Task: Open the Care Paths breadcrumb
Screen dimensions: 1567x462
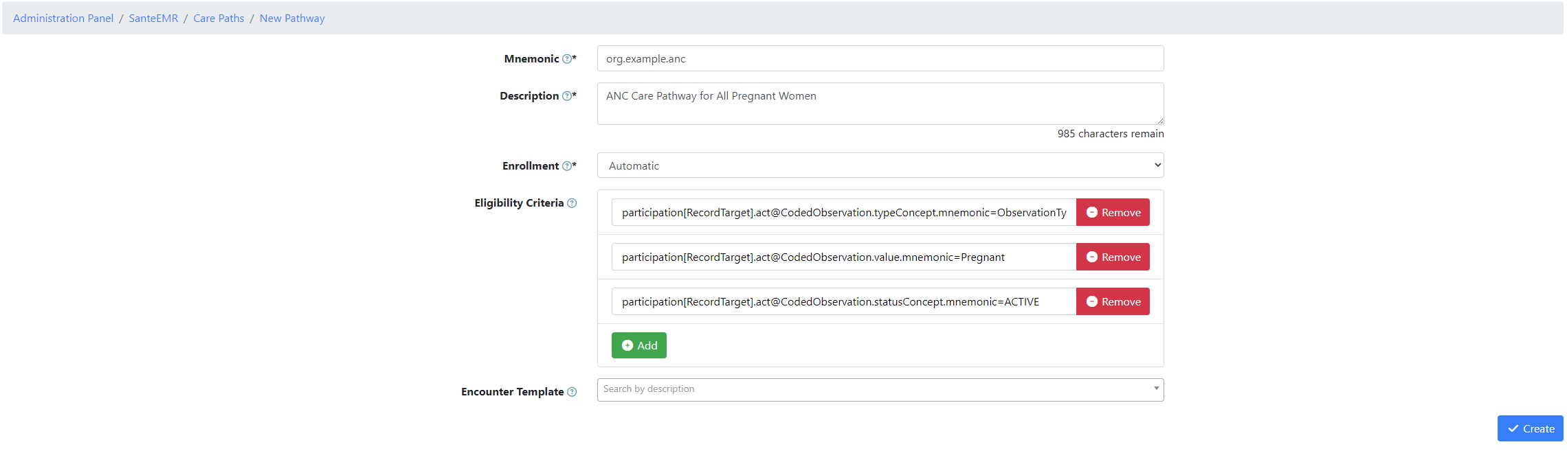Action: click(x=219, y=19)
